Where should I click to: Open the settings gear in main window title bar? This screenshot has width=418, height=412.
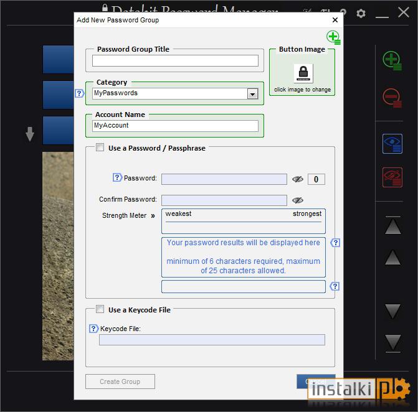[361, 13]
